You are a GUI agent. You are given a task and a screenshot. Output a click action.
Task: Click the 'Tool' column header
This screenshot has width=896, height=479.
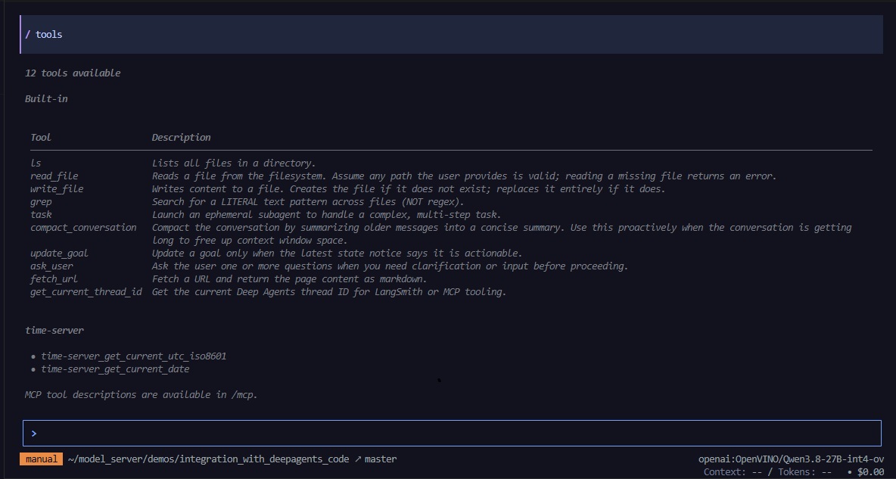[x=41, y=138]
